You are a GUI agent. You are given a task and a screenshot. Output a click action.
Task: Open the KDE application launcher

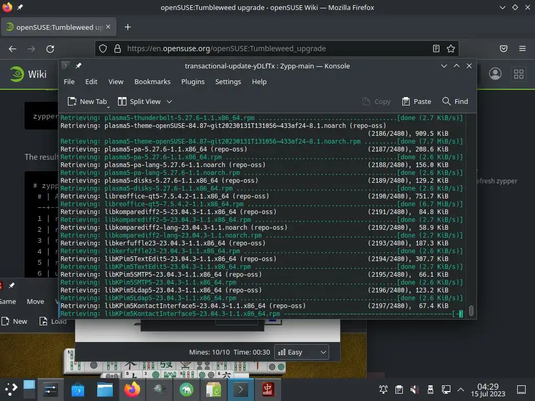pyautogui.click(x=11, y=390)
